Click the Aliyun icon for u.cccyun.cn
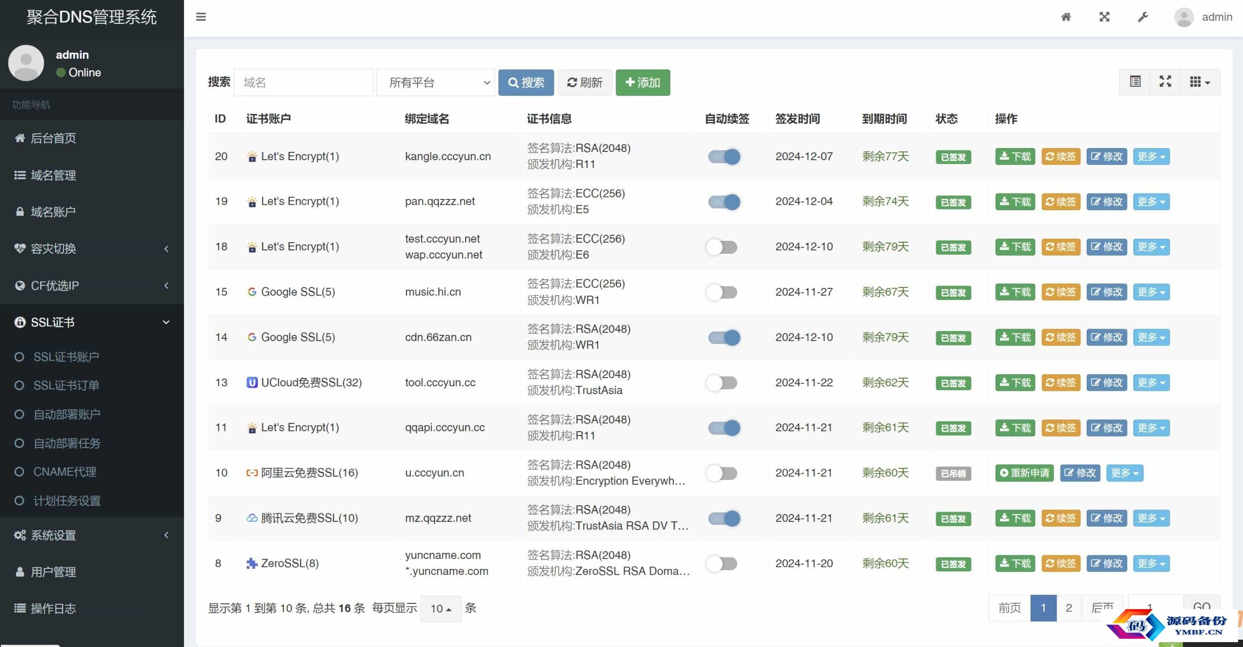 [252, 473]
